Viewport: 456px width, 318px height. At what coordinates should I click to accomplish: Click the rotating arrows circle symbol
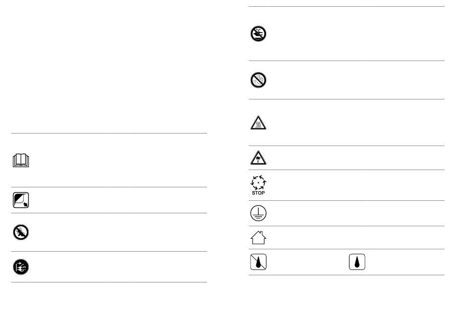click(258, 183)
